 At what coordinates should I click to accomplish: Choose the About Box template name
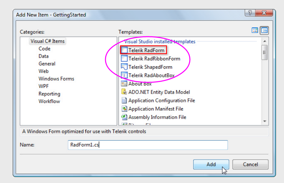[x=140, y=84]
